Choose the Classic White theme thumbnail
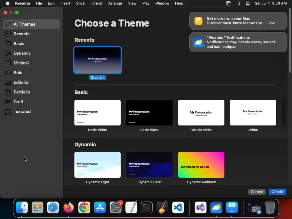The width and height of the screenshot is (292, 219). [201, 113]
